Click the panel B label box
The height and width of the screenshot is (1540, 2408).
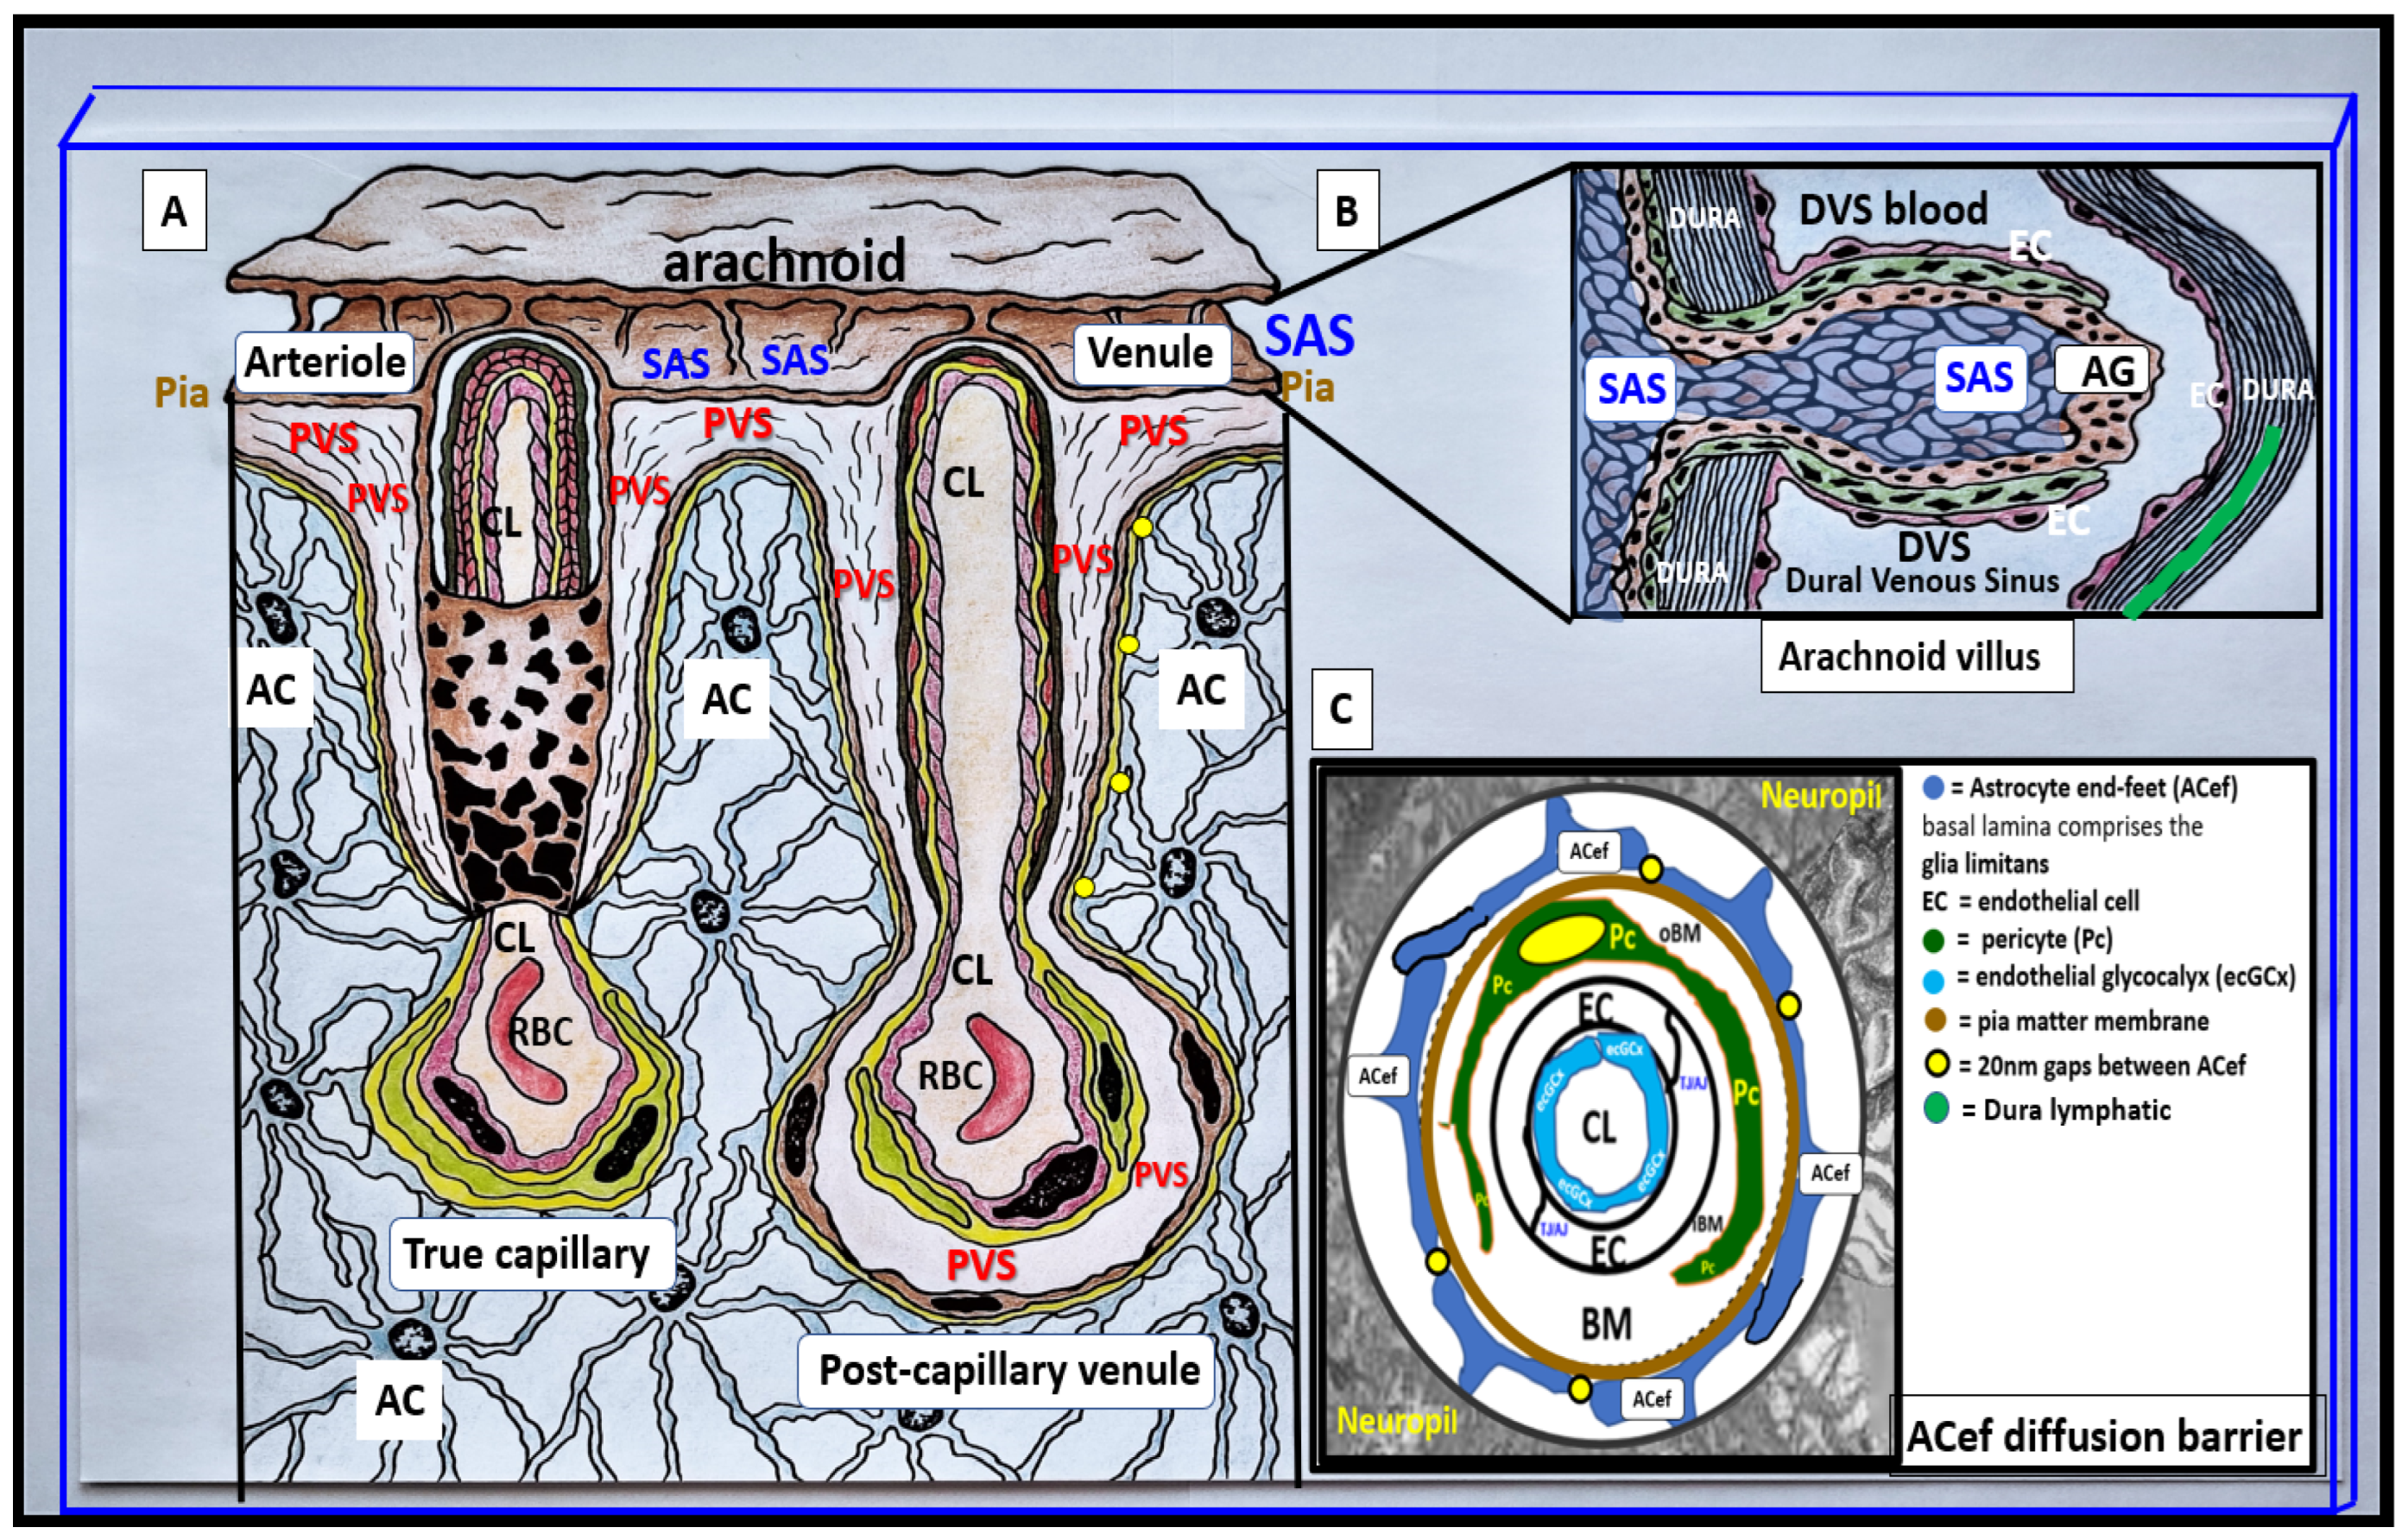[x=1347, y=211]
